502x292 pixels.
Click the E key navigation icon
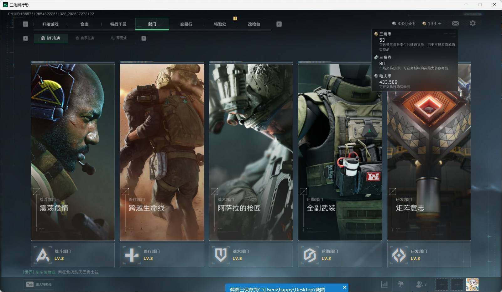pyautogui.click(x=279, y=24)
